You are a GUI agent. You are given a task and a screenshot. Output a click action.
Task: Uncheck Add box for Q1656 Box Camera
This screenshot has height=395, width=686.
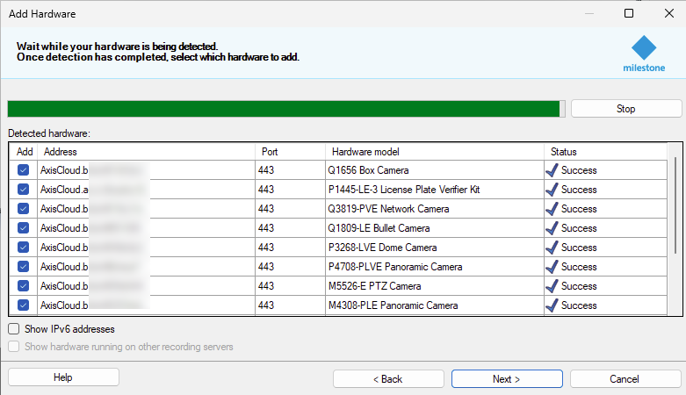pos(23,170)
